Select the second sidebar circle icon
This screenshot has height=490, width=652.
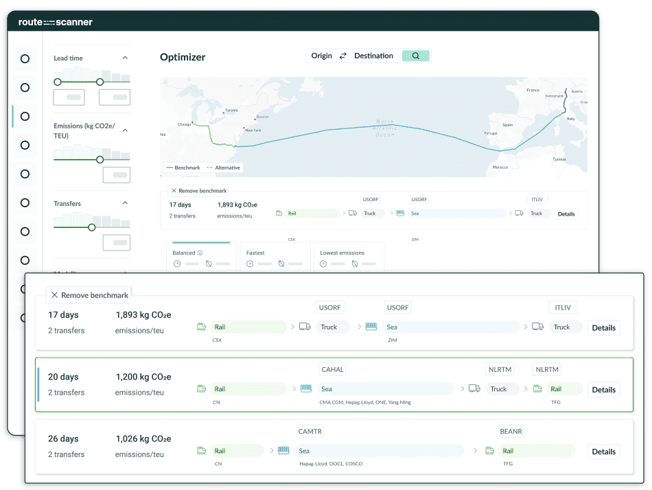[x=25, y=87]
